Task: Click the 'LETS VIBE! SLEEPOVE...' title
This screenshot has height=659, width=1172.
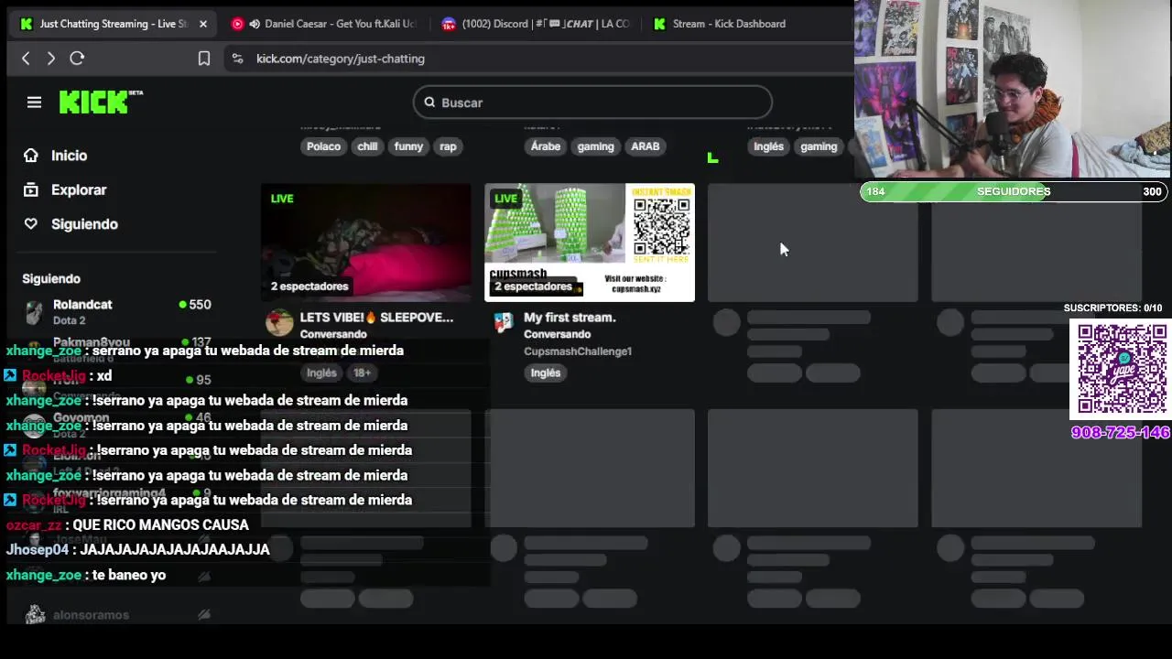Action: click(x=376, y=318)
